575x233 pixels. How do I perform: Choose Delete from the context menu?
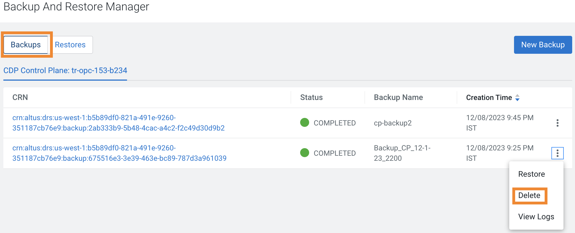pos(529,195)
